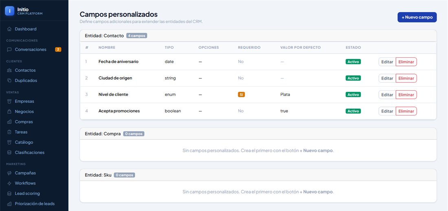Image resolution: width=448 pixels, height=211 pixels.
Task: Click the + Nuevo campo button
Action: pyautogui.click(x=417, y=17)
